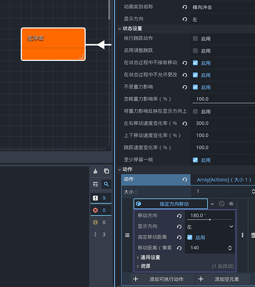This screenshot has height=287, width=255.
Task: Click the clear output broom icon
Action: click(96, 171)
